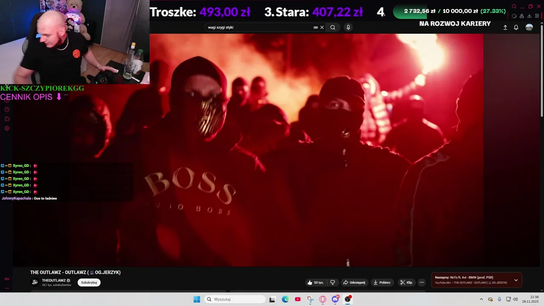544x306 pixels.
Task: Open the YouTube create upload icon
Action: 505,27
